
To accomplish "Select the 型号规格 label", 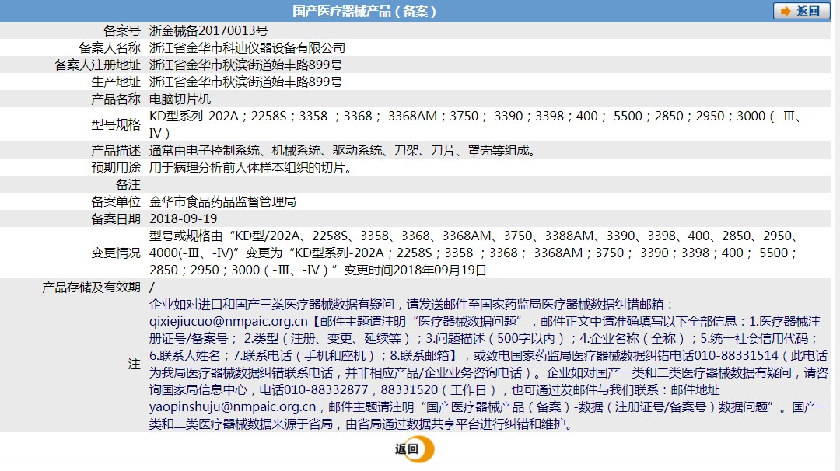I will [x=116, y=124].
